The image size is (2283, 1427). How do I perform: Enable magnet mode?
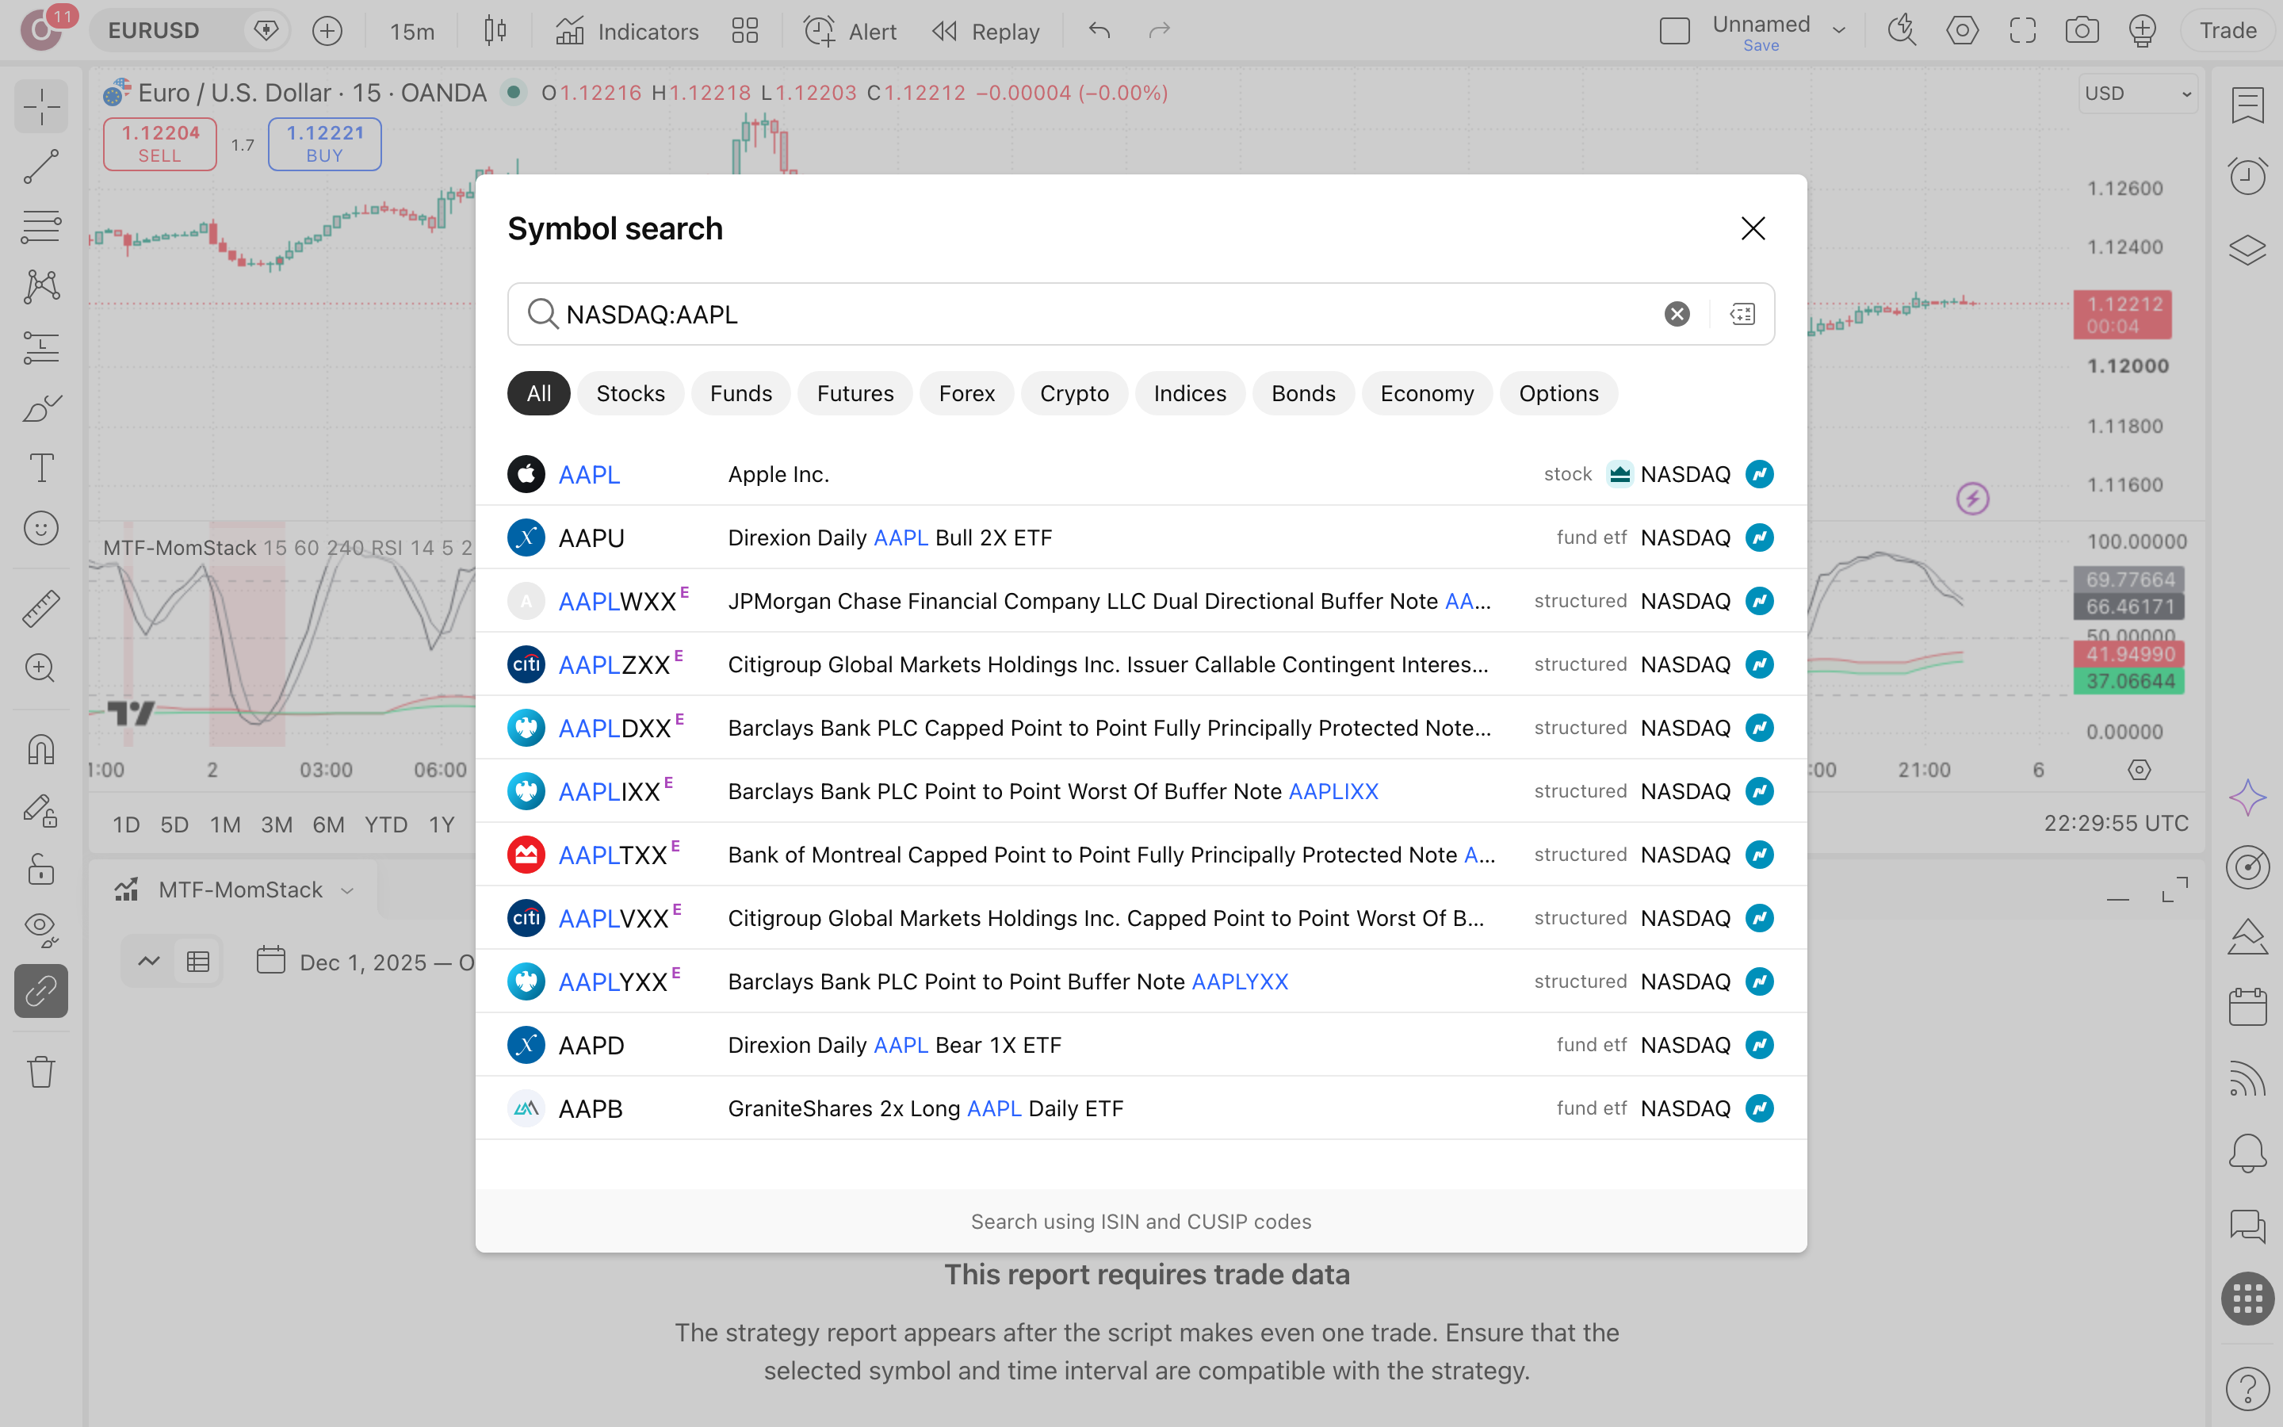point(41,750)
